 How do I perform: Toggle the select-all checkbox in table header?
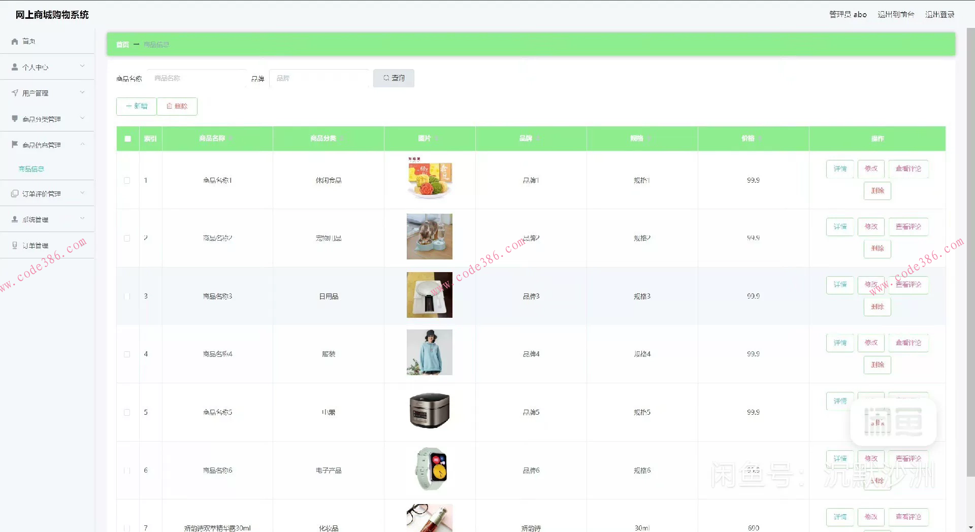(x=127, y=139)
